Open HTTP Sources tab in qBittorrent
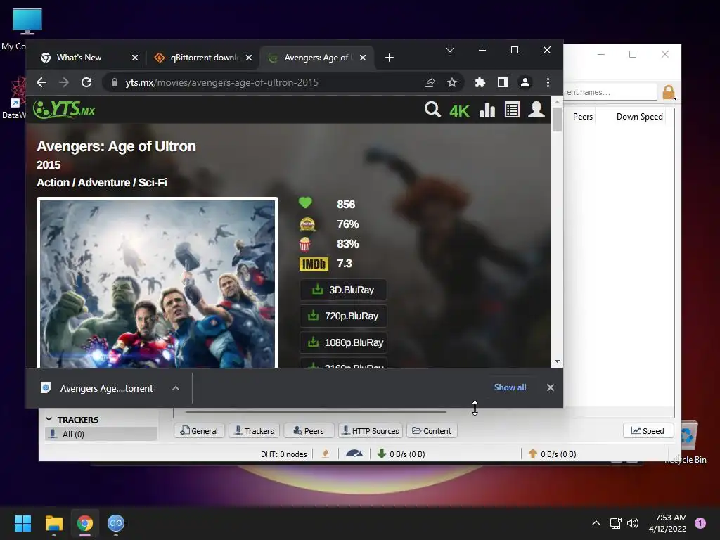 (371, 431)
